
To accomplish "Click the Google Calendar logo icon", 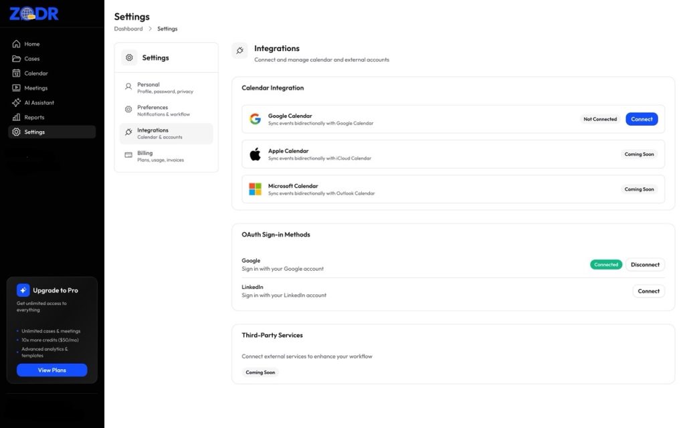I will tap(255, 119).
